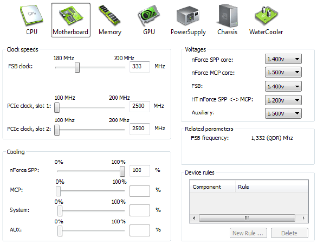
Task: Click the PCIe clock slot 1 input field
Action: [x=140, y=106]
